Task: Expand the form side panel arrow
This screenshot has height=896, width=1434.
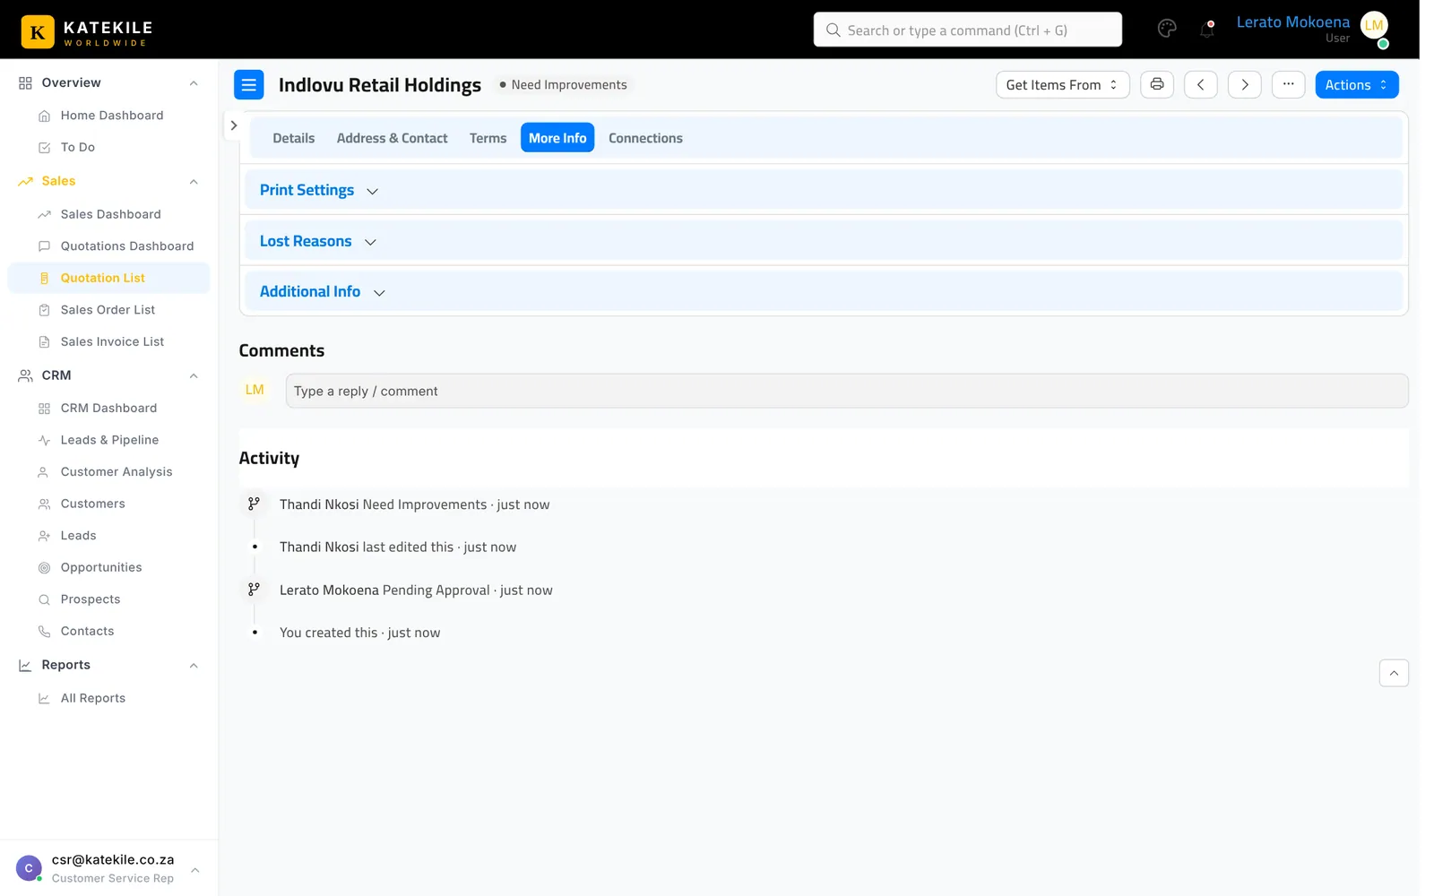Action: tap(233, 125)
